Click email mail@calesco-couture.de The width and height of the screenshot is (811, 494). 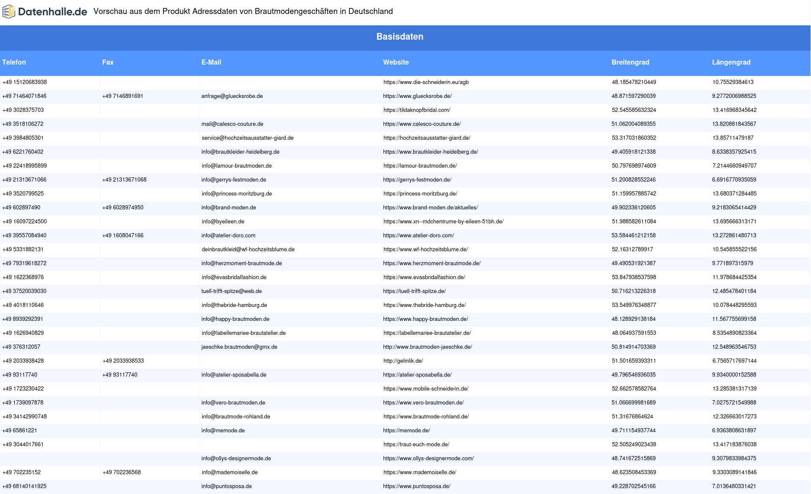point(232,124)
